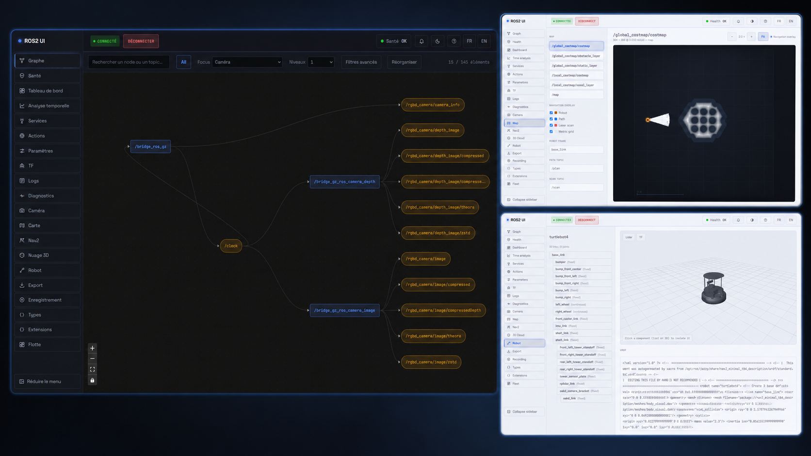The width and height of the screenshot is (811, 456).
Task: Click the Carte map icon in dark sidebar
Action: coord(22,225)
